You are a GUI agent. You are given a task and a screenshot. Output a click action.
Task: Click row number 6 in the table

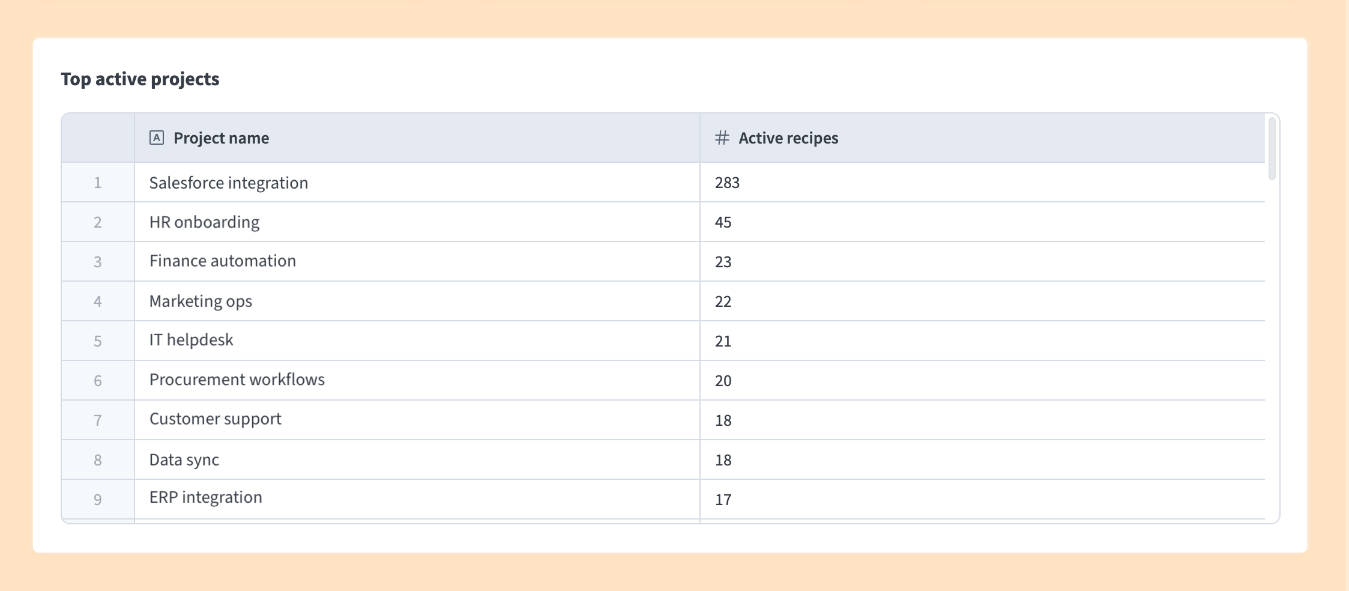click(97, 380)
